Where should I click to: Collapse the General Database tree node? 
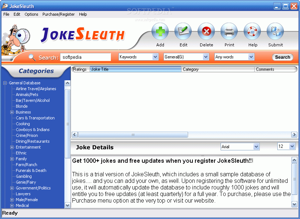[x=5, y=83]
